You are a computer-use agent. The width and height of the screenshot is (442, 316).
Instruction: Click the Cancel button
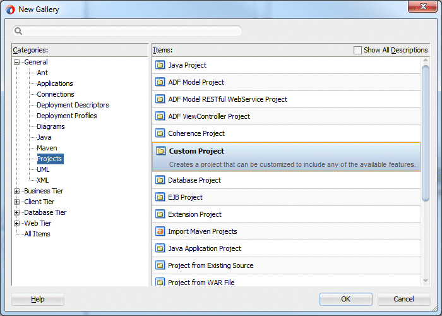tap(403, 299)
